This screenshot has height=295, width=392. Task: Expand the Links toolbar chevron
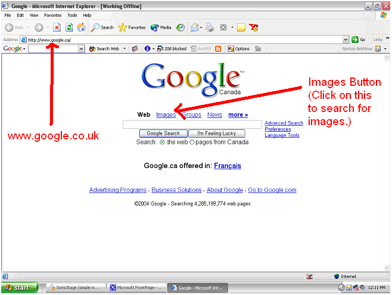click(387, 38)
